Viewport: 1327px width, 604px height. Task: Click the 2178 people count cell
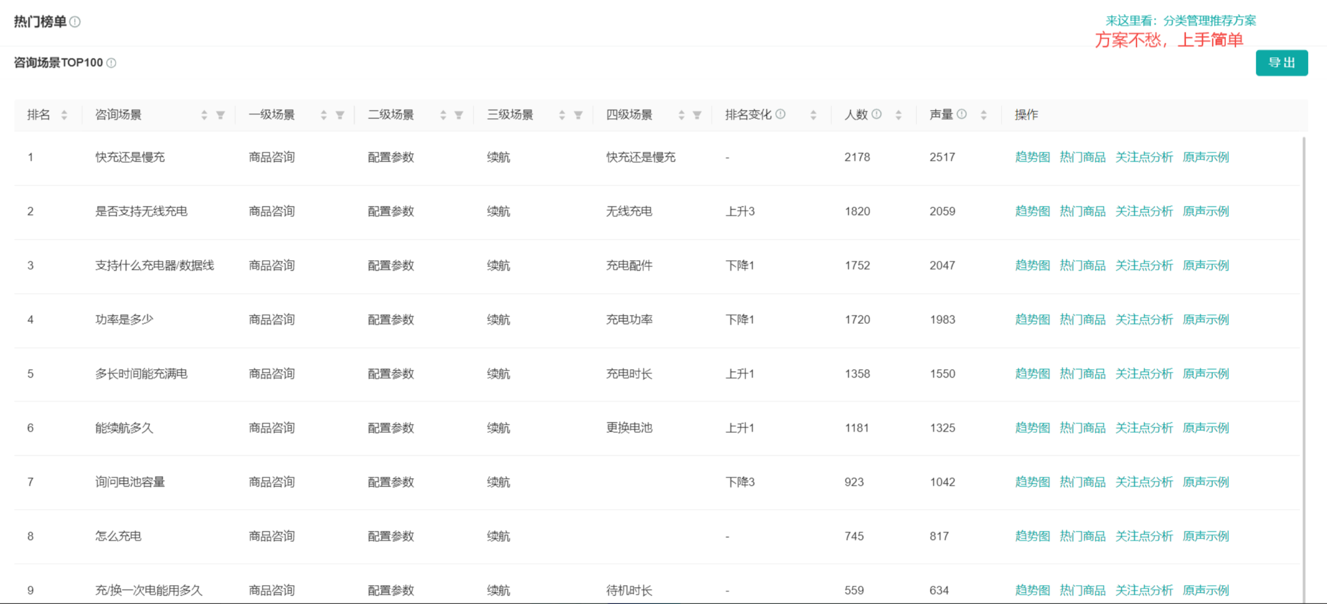coord(857,157)
